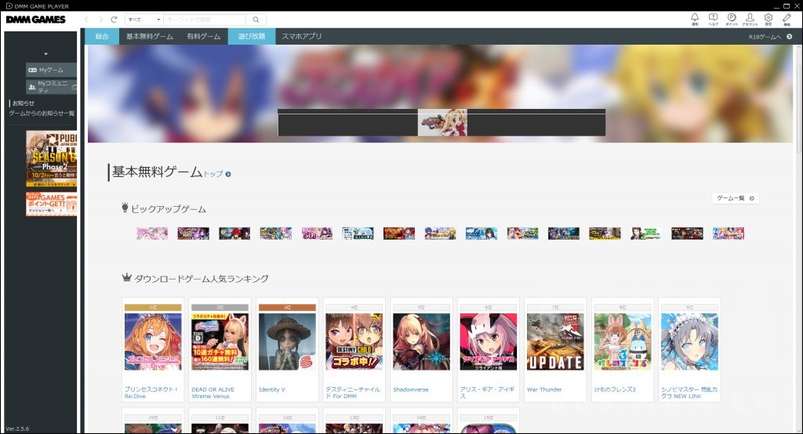Reload the page with the refresh icon
The width and height of the screenshot is (803, 434).
(114, 20)
